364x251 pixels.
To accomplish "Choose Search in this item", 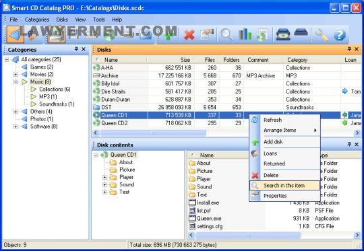I will click(x=285, y=186).
